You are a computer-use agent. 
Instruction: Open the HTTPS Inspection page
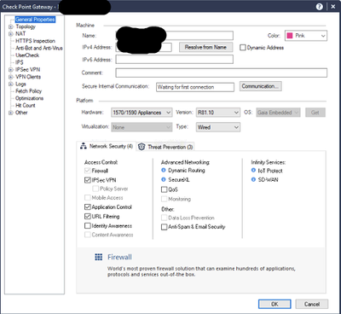coord(35,41)
